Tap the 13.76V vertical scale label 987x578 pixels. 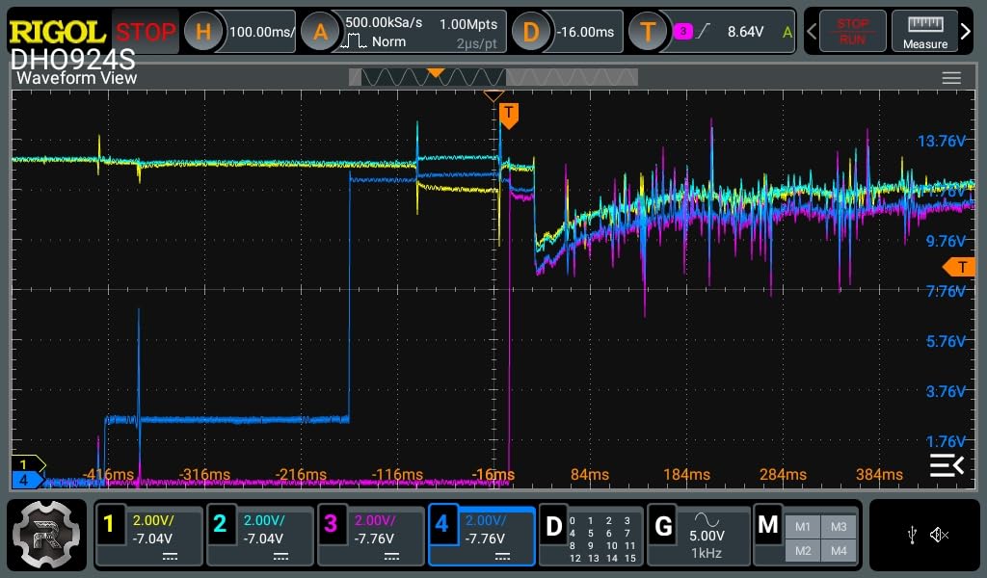941,141
